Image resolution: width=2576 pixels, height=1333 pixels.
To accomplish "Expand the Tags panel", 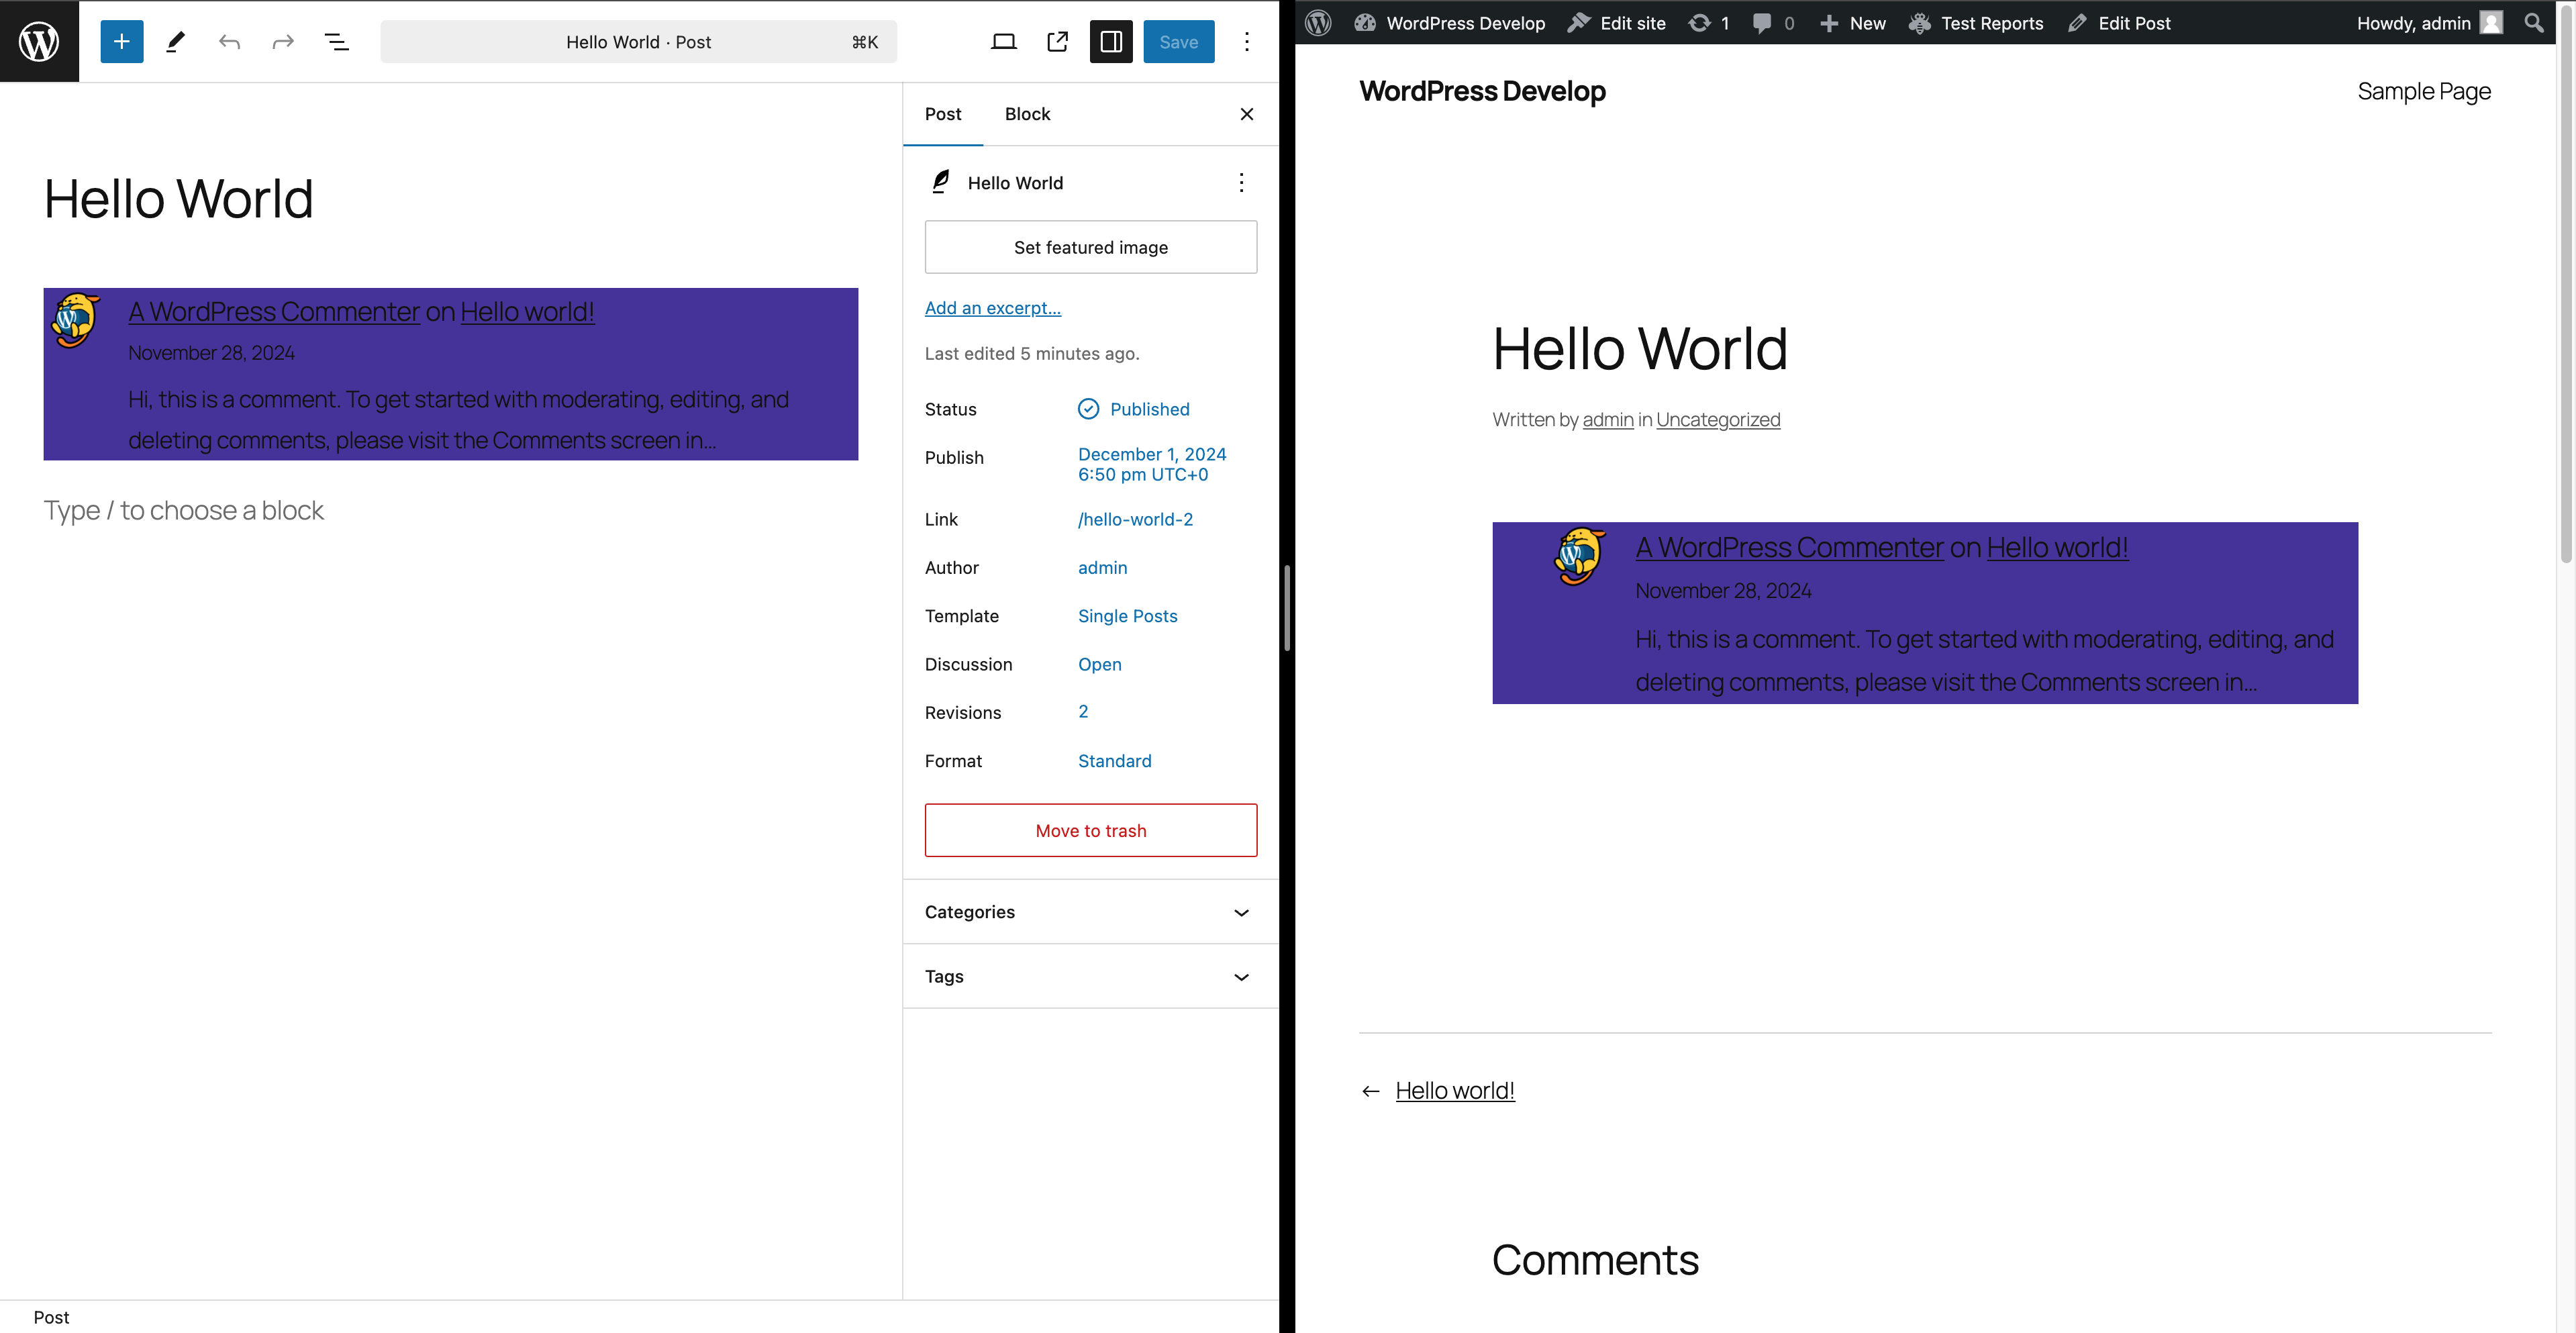I will coord(1090,976).
